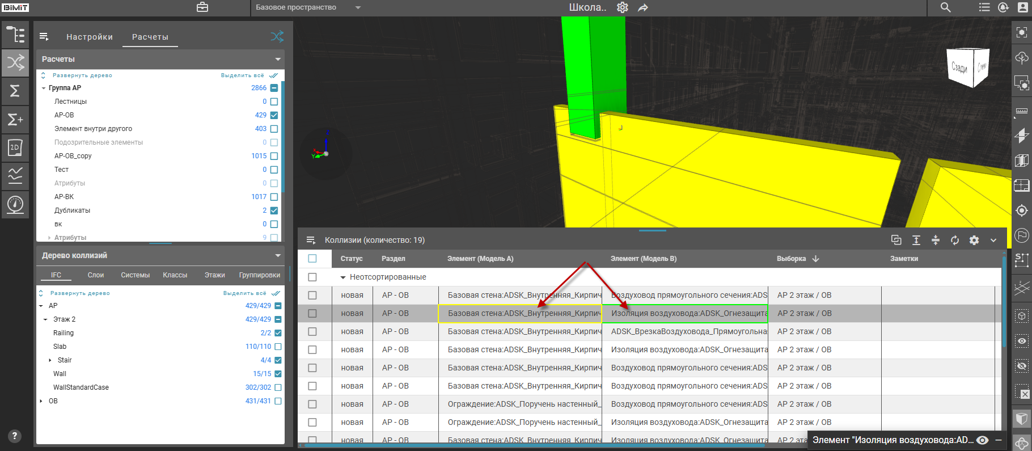This screenshot has width=1032, height=451.
Task: Refresh the collisions list
Action: pos(955,240)
